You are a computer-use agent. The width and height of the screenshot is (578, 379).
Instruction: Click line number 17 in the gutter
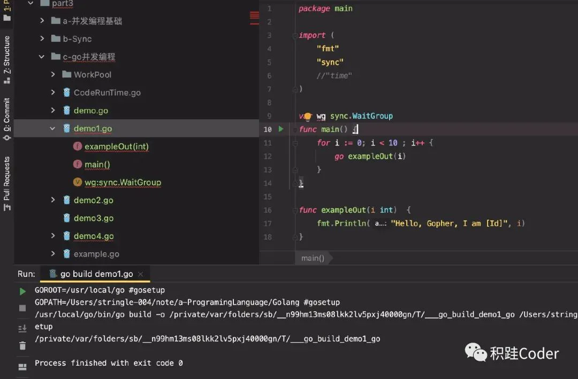point(268,223)
